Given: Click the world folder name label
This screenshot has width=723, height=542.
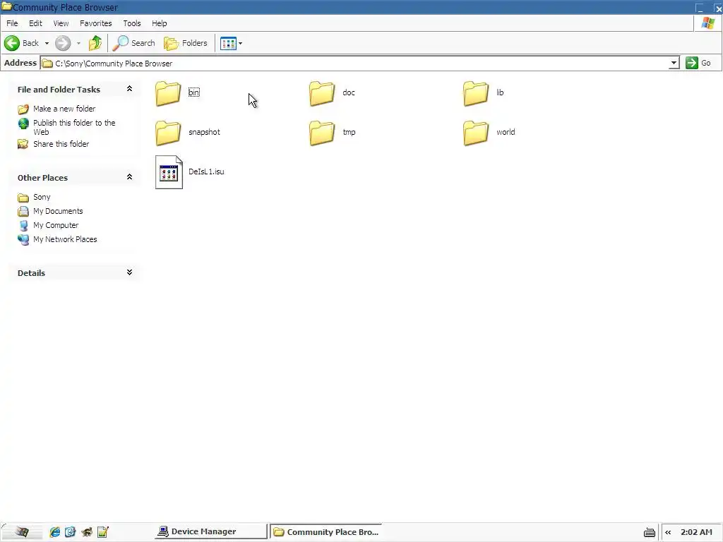Looking at the screenshot, I should [506, 132].
